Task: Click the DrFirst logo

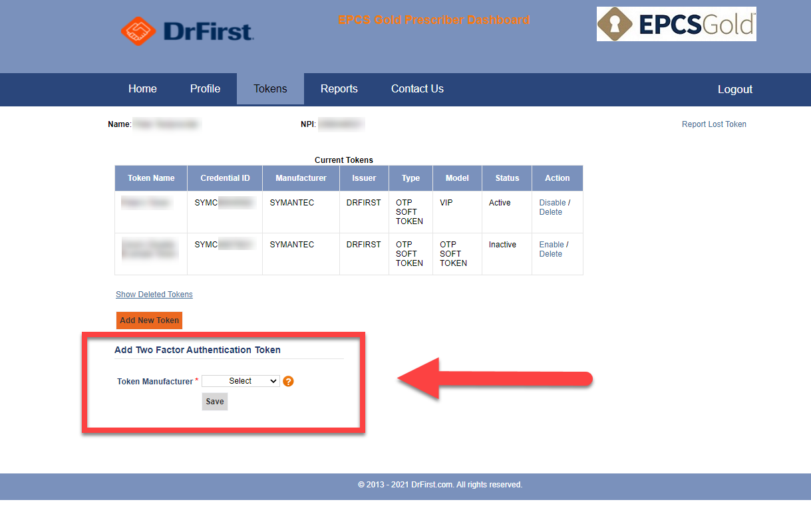Action: [187, 31]
